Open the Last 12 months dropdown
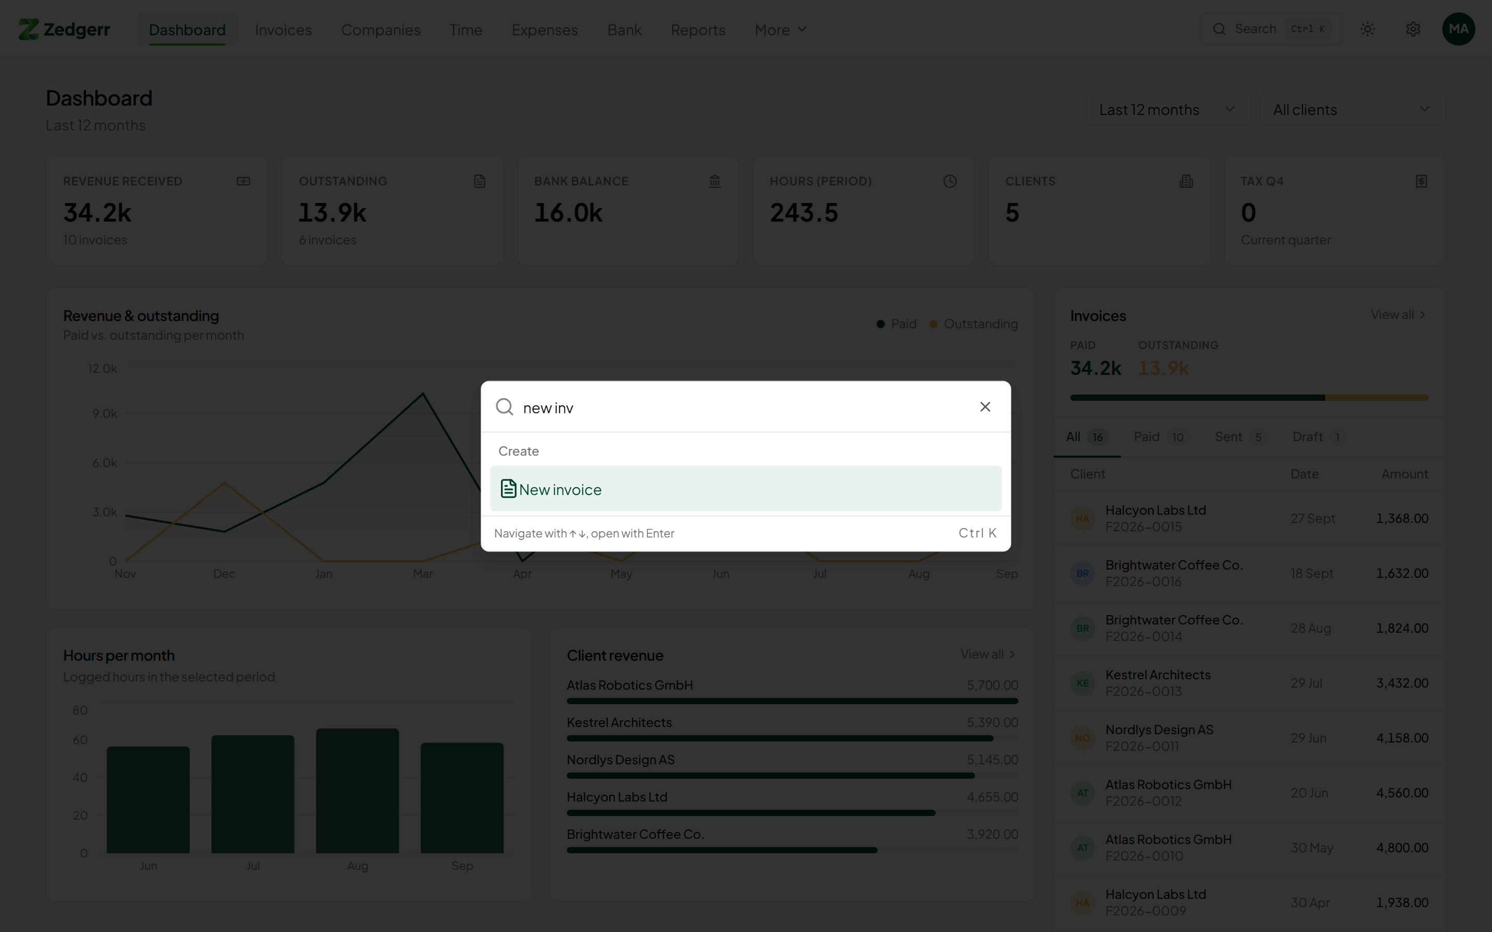The height and width of the screenshot is (932, 1492). coord(1168,109)
